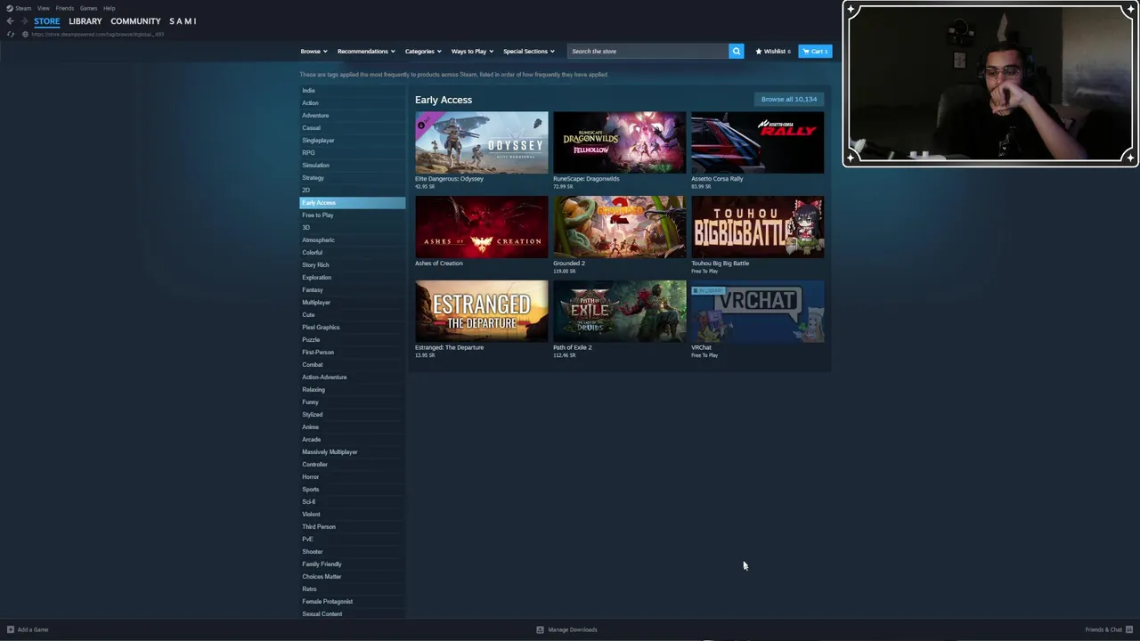This screenshot has height=641, width=1140.
Task: Open the Wishlist star button
Action: pos(772,52)
